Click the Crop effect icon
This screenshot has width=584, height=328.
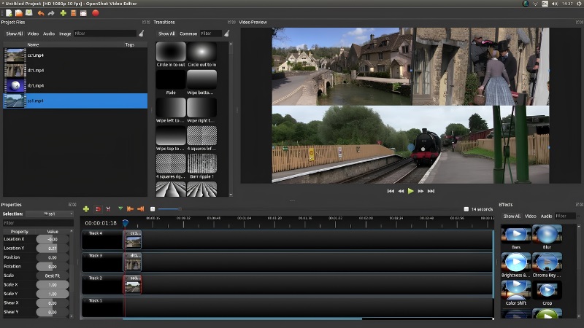[x=547, y=290]
